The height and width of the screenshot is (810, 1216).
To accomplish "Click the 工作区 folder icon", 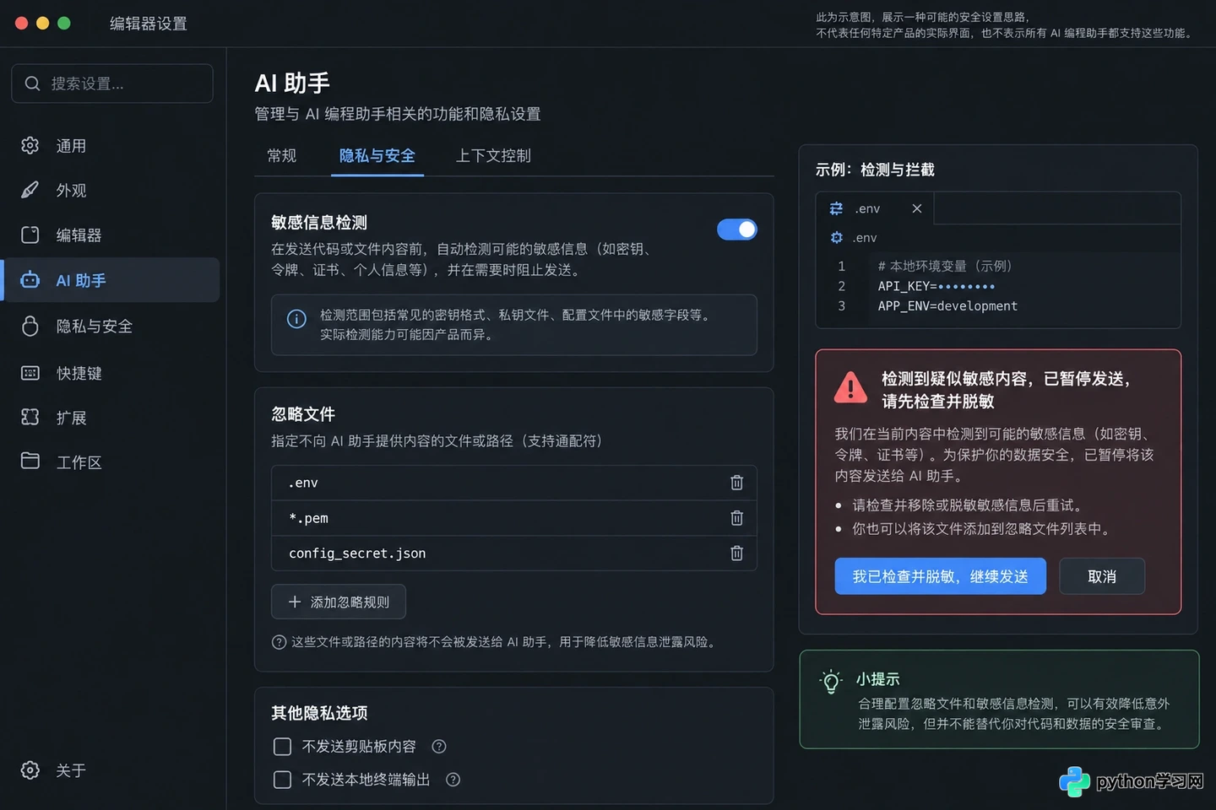I will point(30,461).
